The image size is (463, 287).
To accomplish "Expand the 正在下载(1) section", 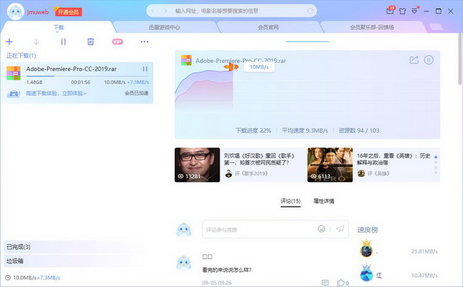I will click(x=21, y=56).
